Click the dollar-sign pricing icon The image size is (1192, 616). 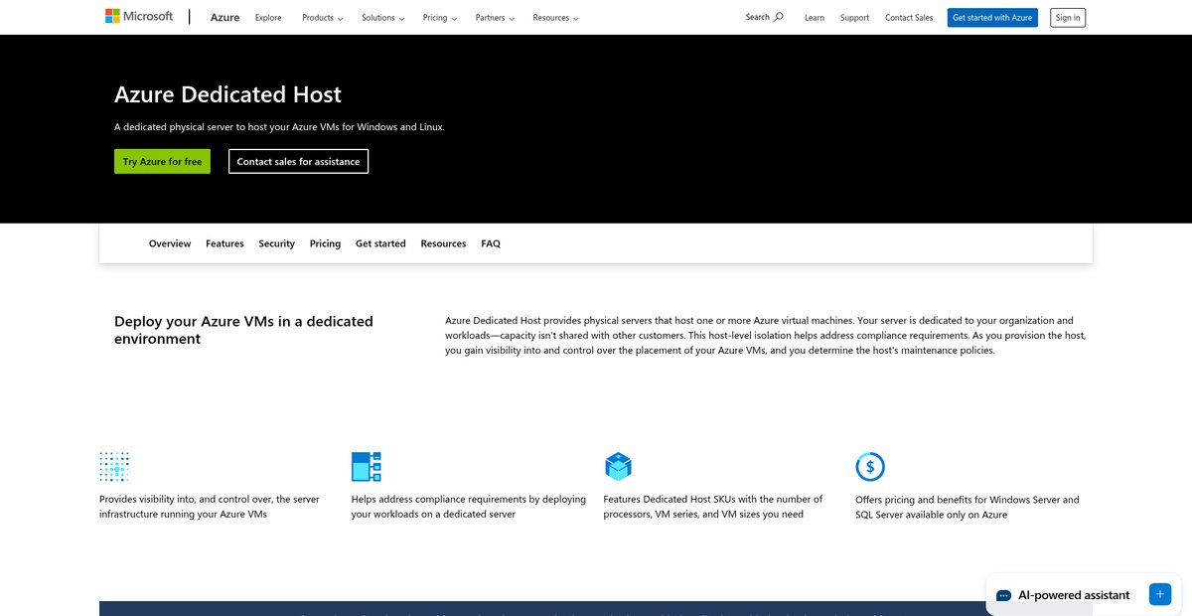coord(870,466)
